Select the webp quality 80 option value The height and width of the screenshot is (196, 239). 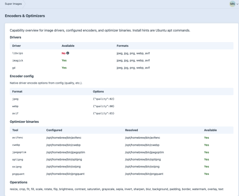[103, 106]
